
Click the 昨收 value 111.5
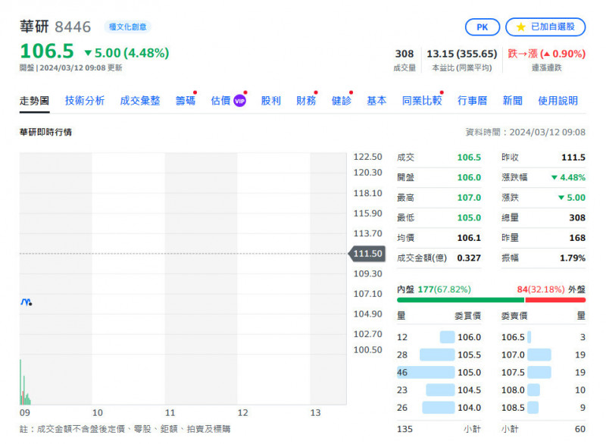[x=573, y=158]
